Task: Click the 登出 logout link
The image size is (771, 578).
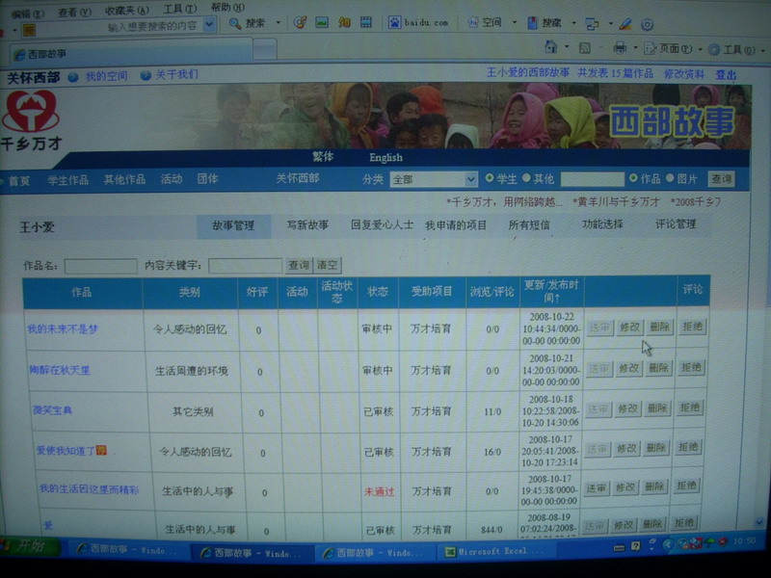Action: [x=726, y=75]
